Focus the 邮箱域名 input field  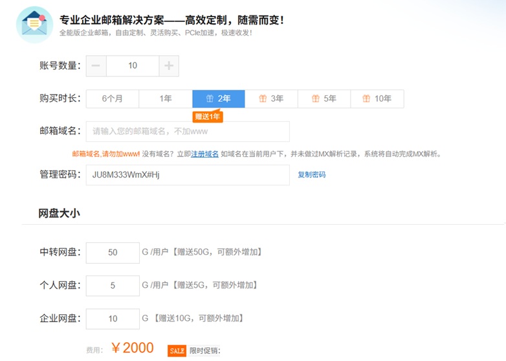[x=188, y=132]
